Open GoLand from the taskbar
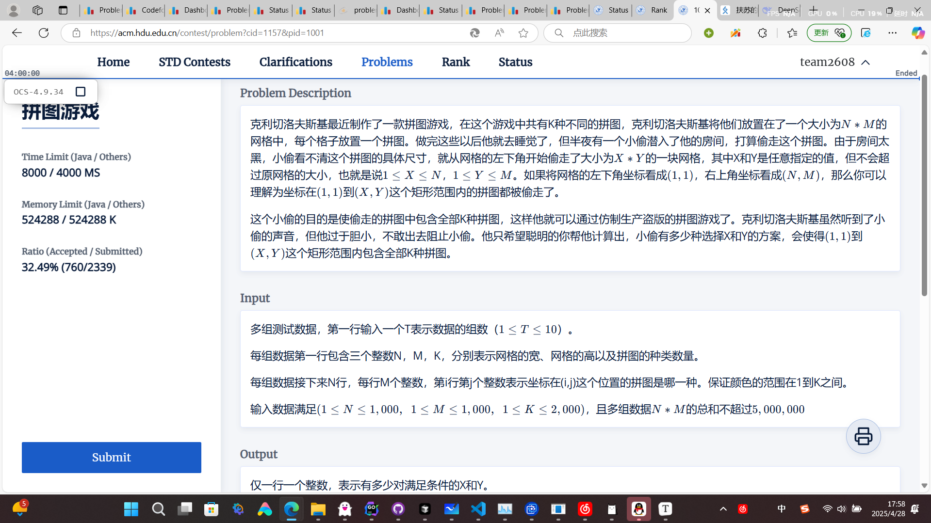931x523 pixels. [x=372, y=509]
